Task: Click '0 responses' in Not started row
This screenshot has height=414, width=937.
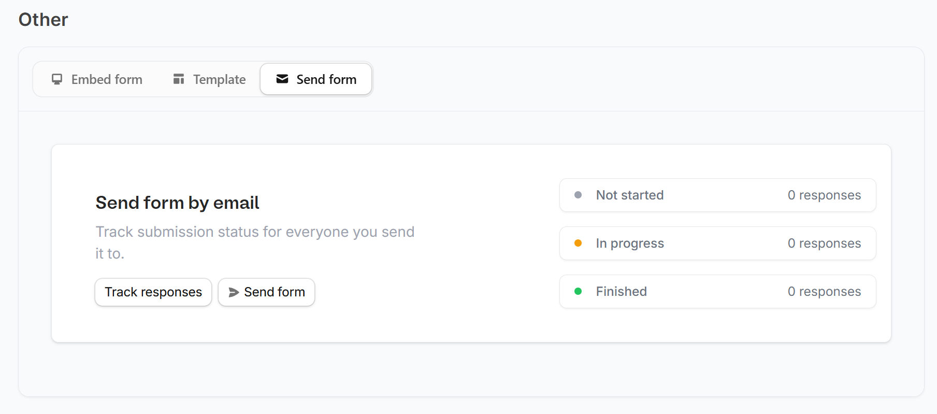Action: point(824,195)
